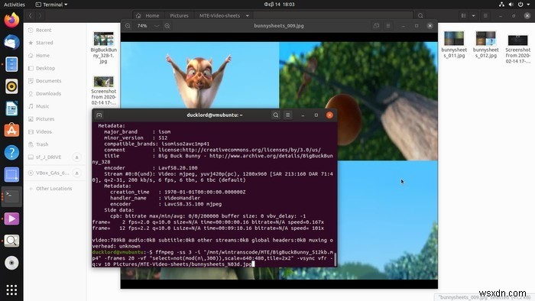This screenshot has width=535, height=301.
Task: Select Pictures in Files sidebar
Action: tap(54, 119)
